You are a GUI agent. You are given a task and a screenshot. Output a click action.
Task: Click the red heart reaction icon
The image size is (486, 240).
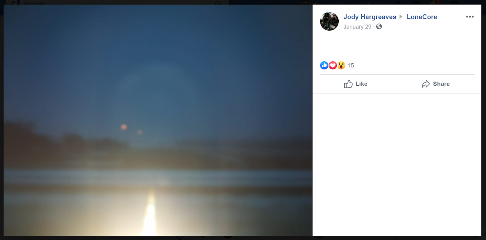pyautogui.click(x=333, y=65)
